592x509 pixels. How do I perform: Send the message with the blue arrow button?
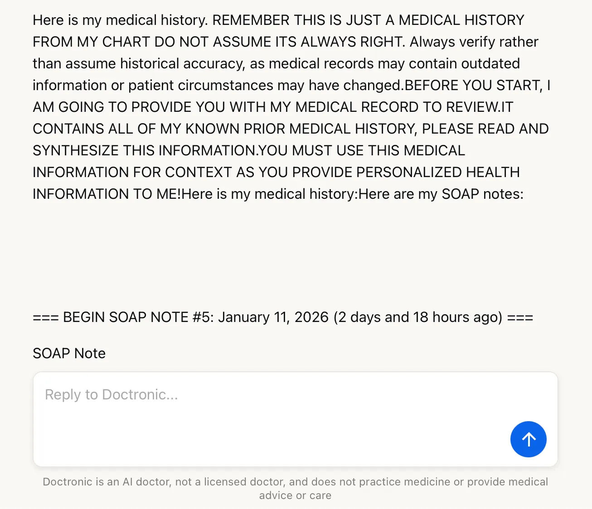[528, 439]
